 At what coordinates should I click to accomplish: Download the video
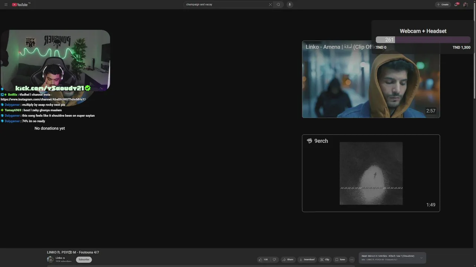pos(307,260)
